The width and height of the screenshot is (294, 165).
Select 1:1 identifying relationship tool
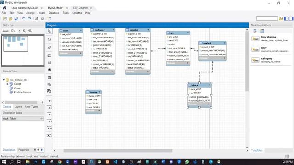coord(49,114)
